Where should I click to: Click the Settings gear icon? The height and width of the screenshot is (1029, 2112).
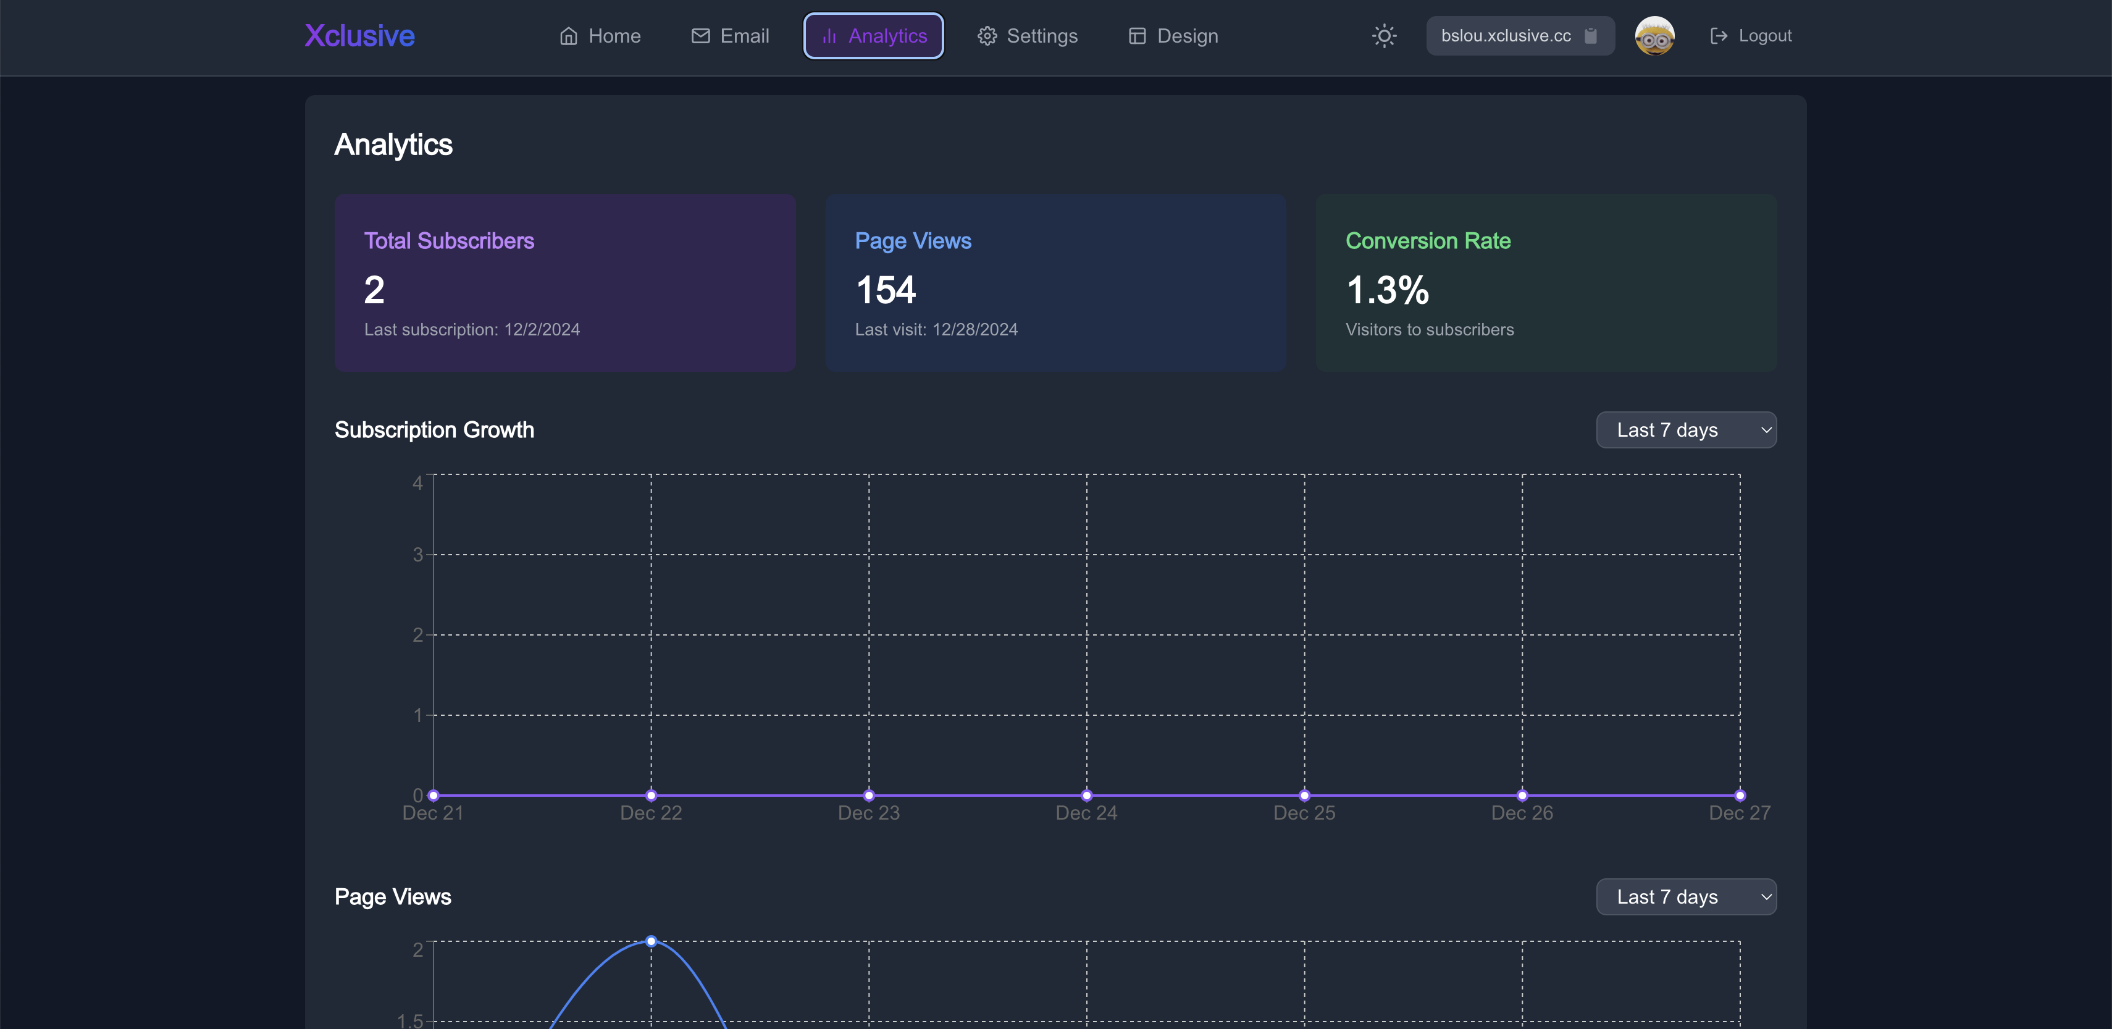pos(987,36)
